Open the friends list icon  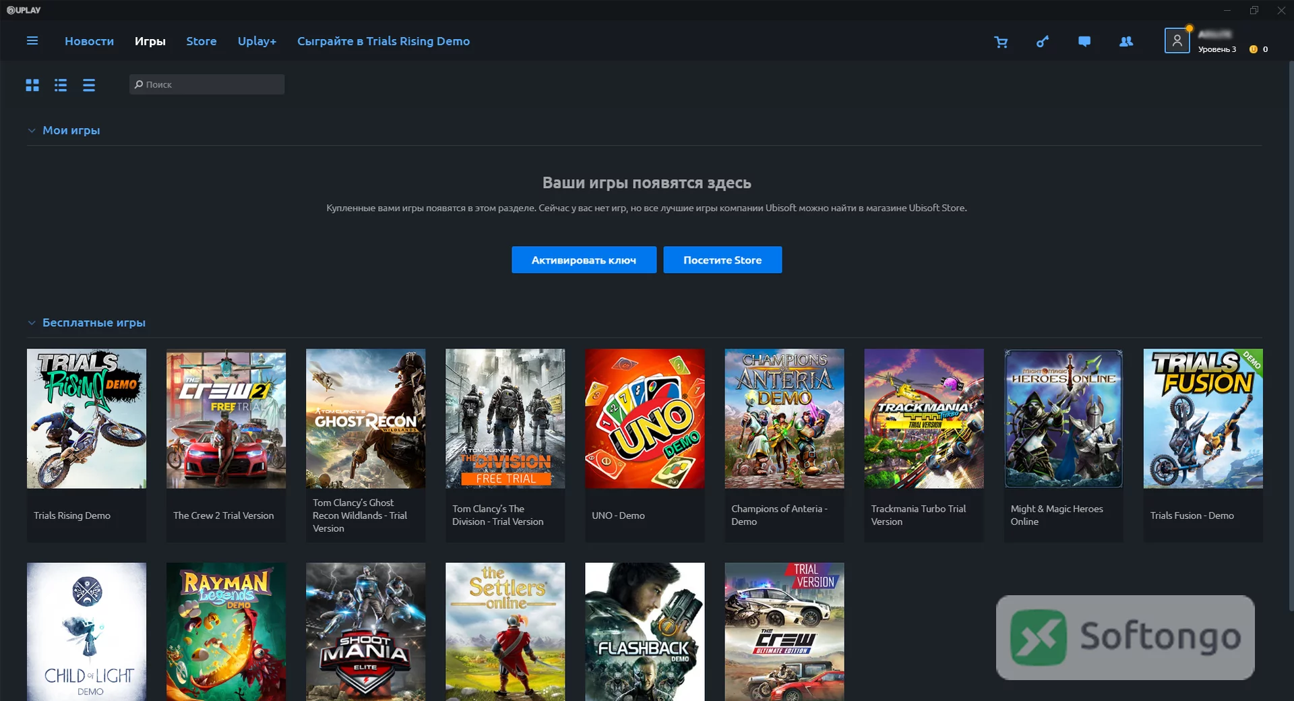(1126, 42)
